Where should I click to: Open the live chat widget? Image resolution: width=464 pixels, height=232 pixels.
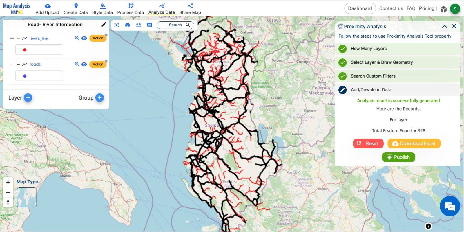(450, 206)
